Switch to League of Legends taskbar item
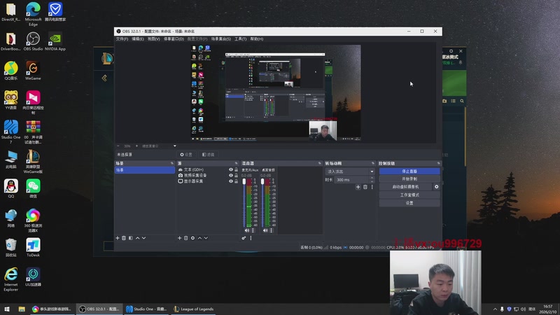 [194, 309]
